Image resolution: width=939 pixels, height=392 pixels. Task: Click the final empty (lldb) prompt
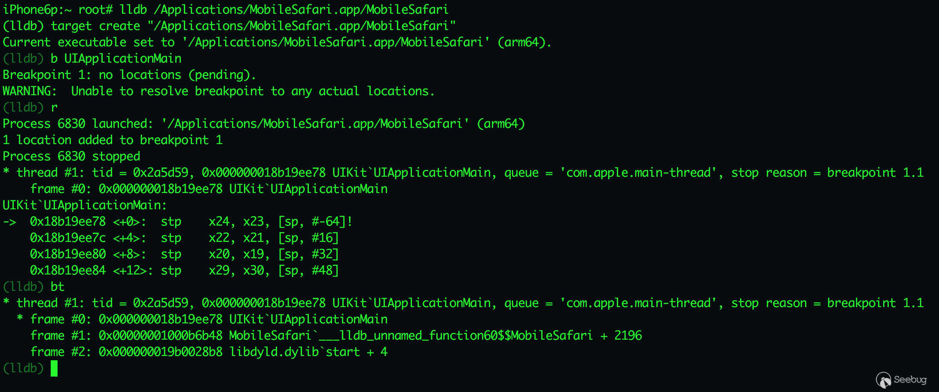[x=23, y=368]
